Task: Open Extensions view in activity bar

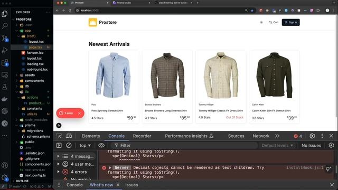Action: click(5, 63)
